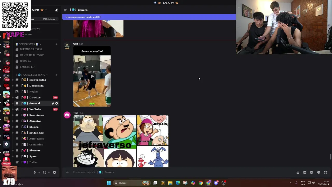Click Tilin's Discord avatar

67,115
